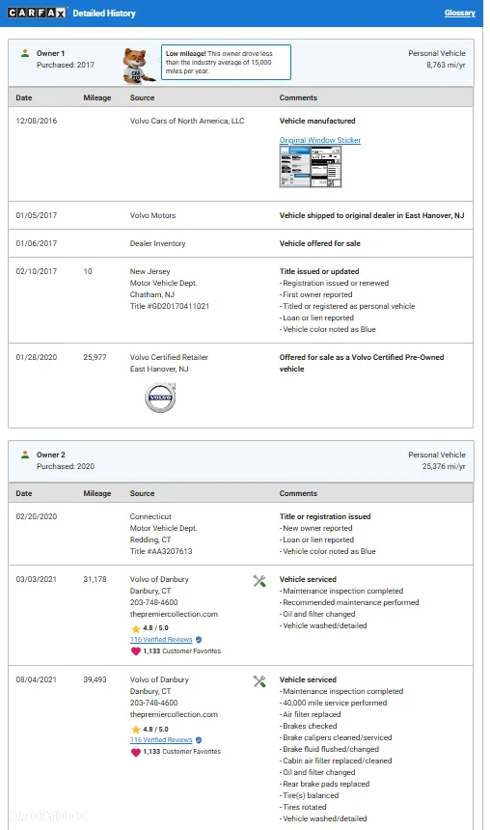
Task: Select 'Vehicle shipped to original dealer' comment
Action: coord(371,215)
